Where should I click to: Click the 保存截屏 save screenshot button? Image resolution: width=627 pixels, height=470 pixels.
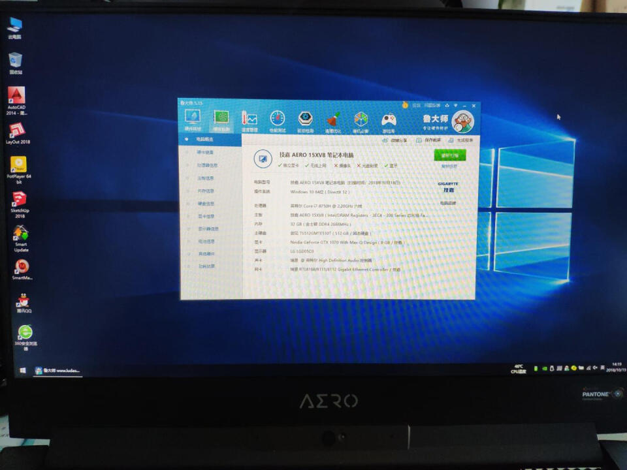click(x=428, y=140)
